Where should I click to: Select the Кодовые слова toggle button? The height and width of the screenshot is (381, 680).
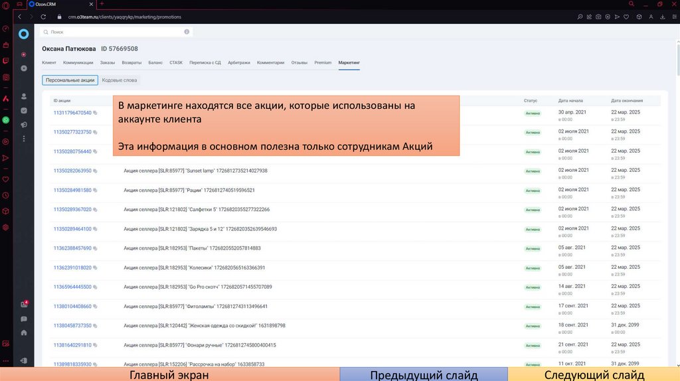click(120, 80)
